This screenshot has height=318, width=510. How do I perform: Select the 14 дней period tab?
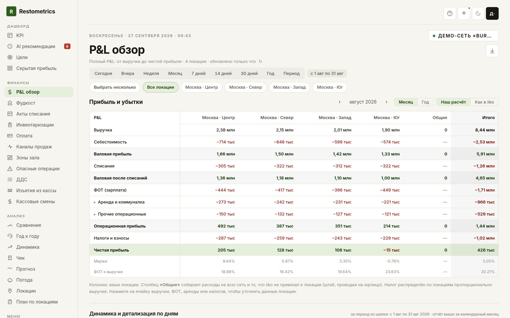[x=223, y=73]
